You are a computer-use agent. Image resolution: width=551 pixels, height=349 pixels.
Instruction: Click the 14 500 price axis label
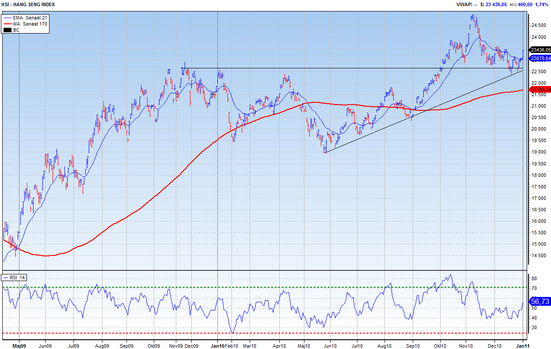click(538, 255)
